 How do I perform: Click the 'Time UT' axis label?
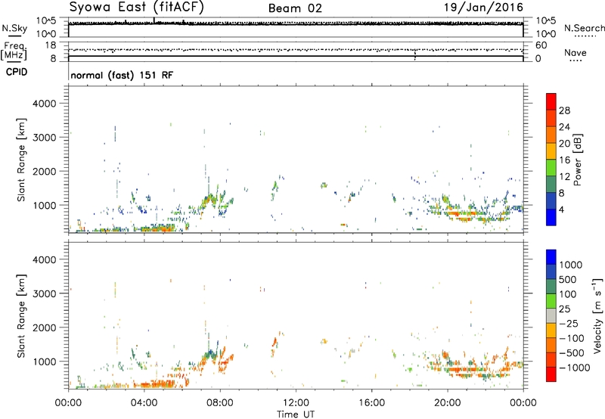pyautogui.click(x=296, y=414)
